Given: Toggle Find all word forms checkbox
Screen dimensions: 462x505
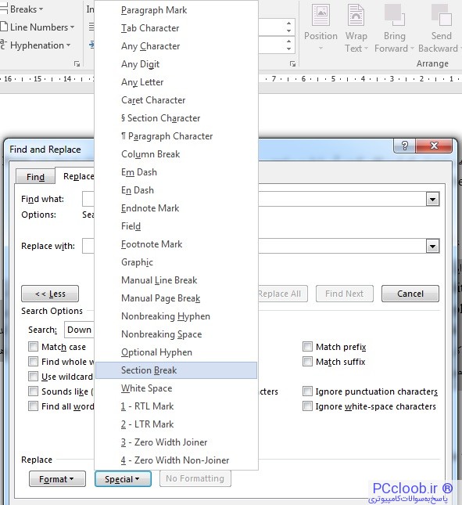Looking at the screenshot, I should pyautogui.click(x=33, y=406).
